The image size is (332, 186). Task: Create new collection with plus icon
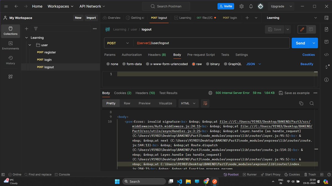point(27,29)
